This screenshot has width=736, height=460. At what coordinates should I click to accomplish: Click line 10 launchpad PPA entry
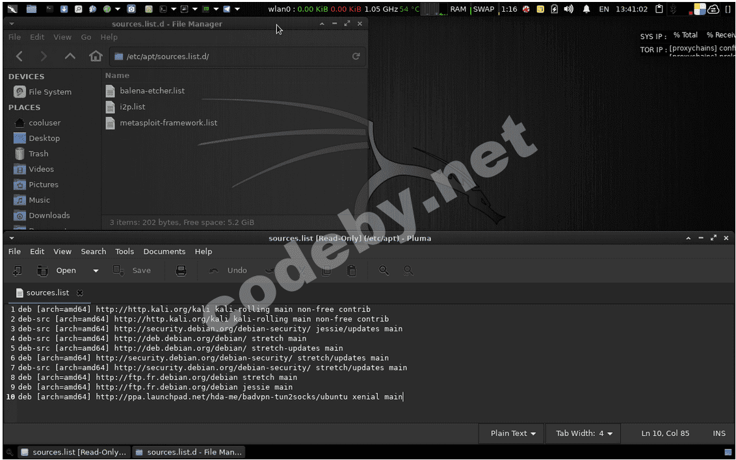210,397
